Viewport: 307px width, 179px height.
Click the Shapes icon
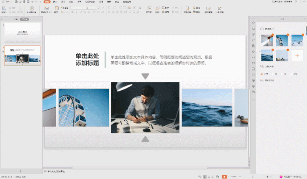(x=157, y=8)
